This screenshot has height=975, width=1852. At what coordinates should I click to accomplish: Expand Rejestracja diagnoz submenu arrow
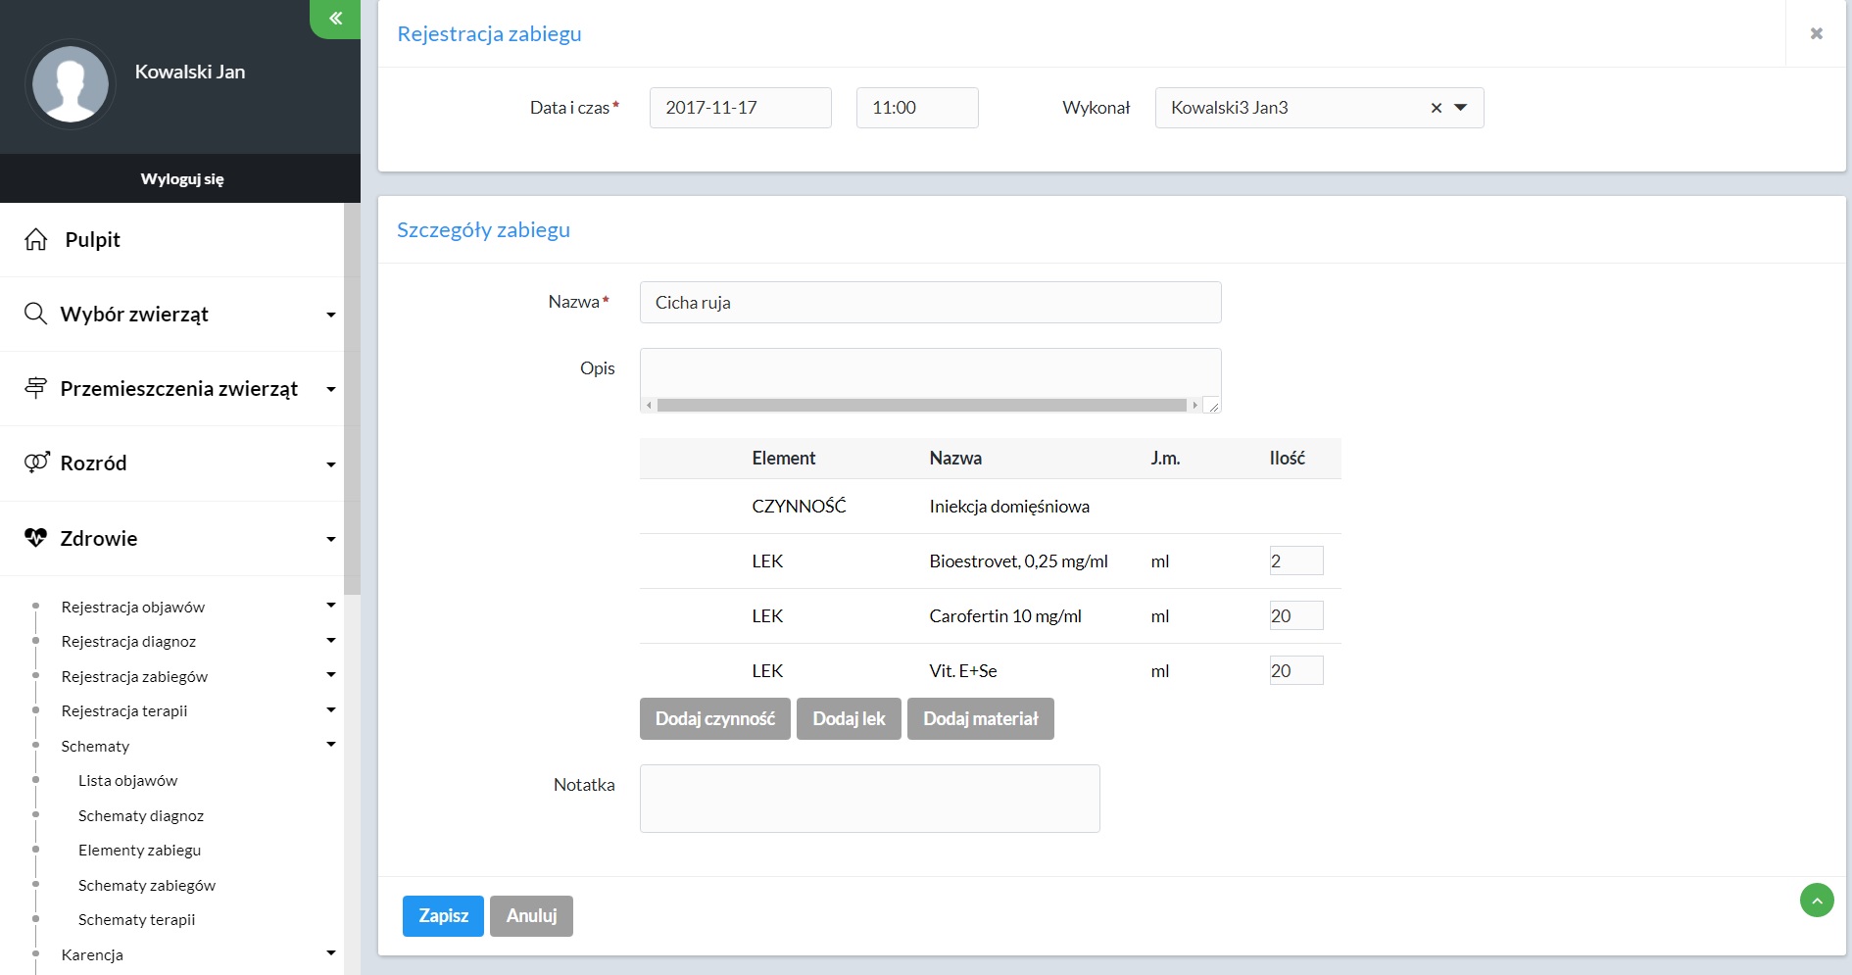coord(331,640)
